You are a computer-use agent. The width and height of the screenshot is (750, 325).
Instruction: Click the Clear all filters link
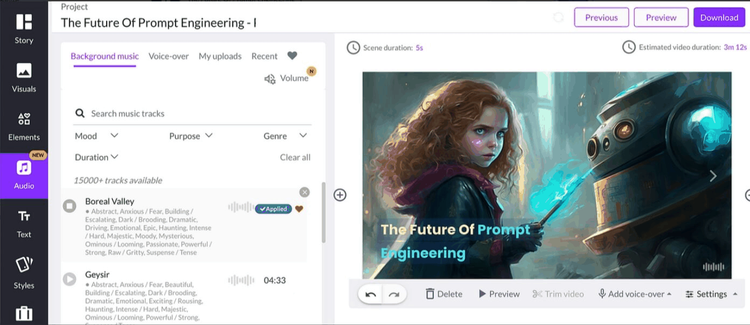[295, 157]
